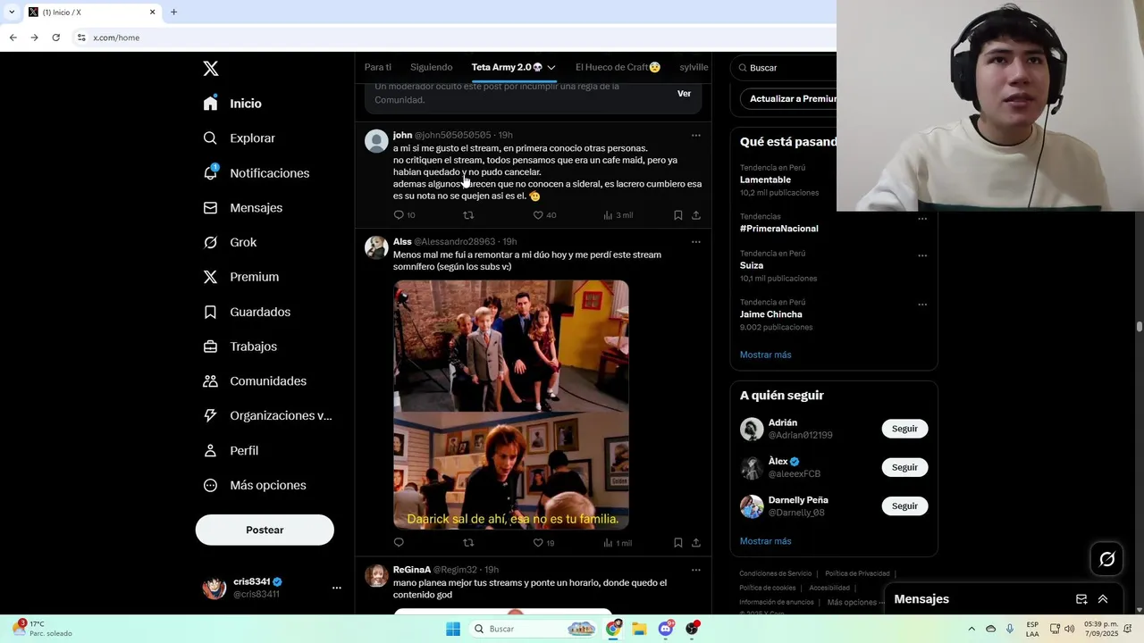Compose new message in Mensajes drawer
Screen dimensions: 1144x643
1081,599
